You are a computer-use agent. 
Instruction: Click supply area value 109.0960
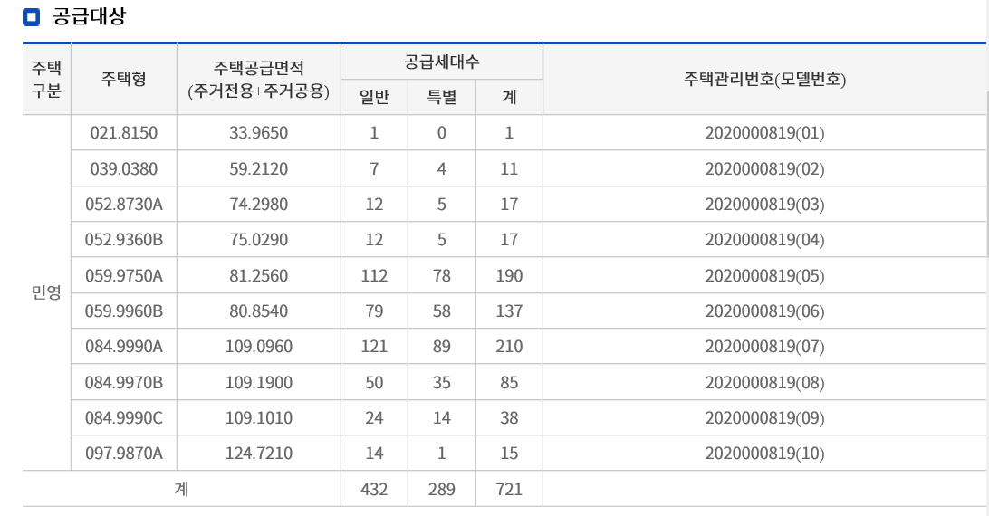(259, 347)
